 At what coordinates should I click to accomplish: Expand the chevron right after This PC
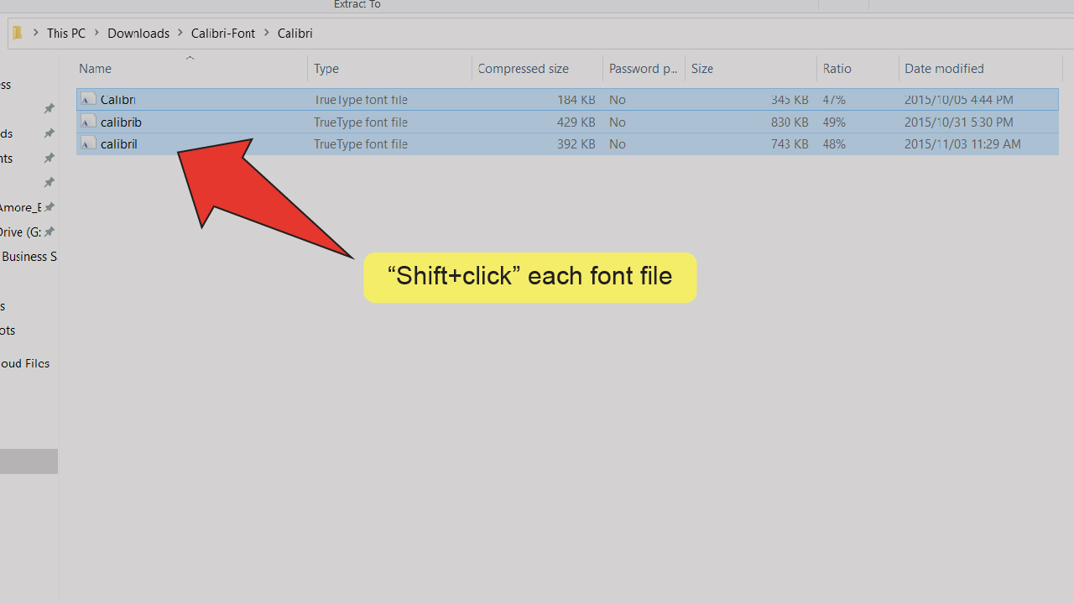[x=96, y=34]
